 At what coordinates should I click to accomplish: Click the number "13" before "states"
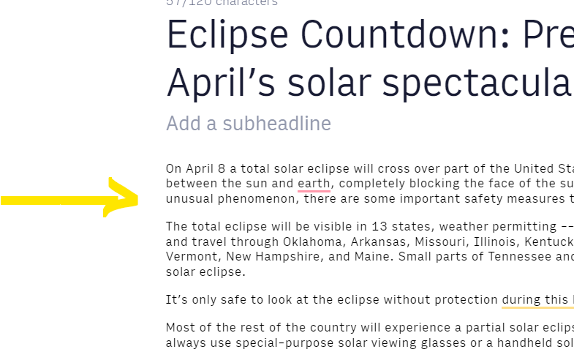click(x=379, y=226)
